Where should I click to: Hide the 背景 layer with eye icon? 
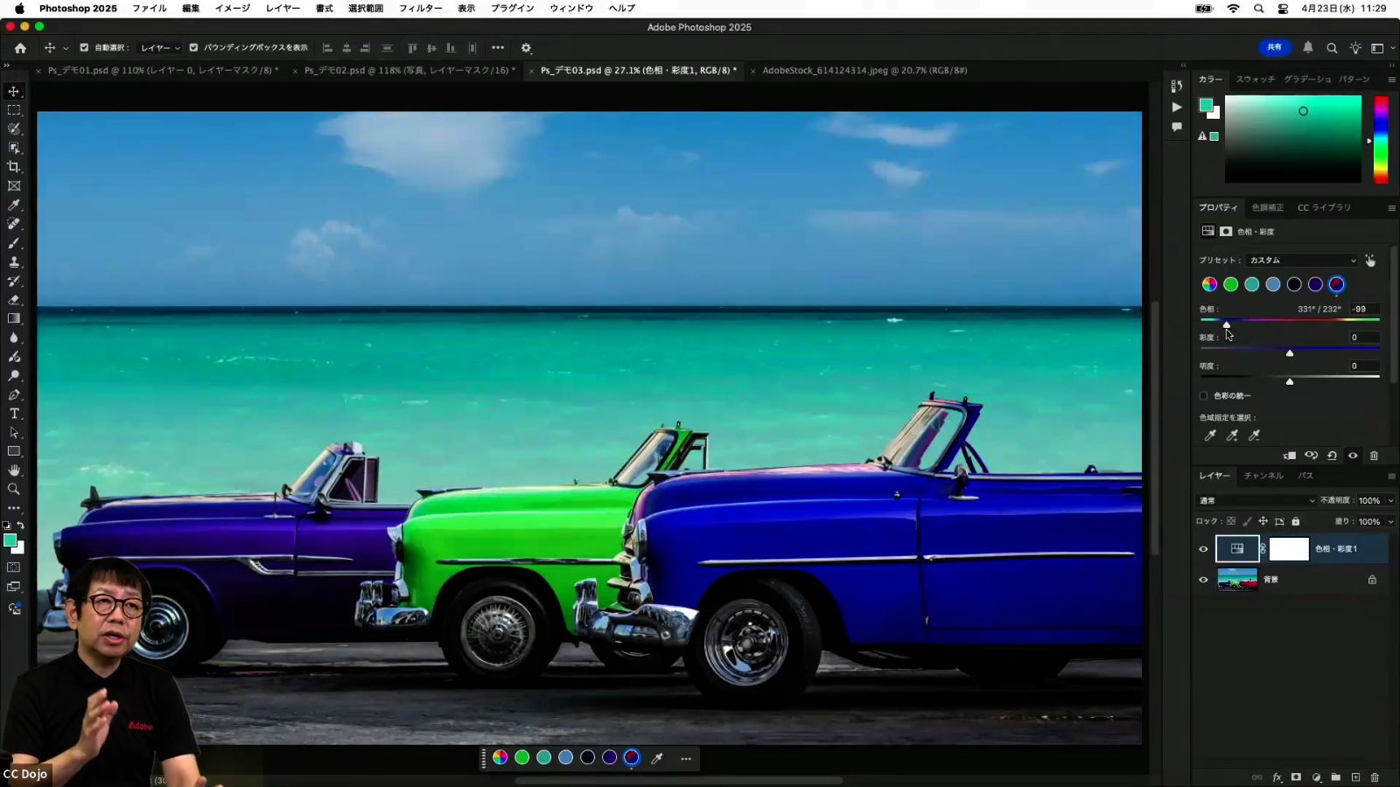(x=1203, y=580)
